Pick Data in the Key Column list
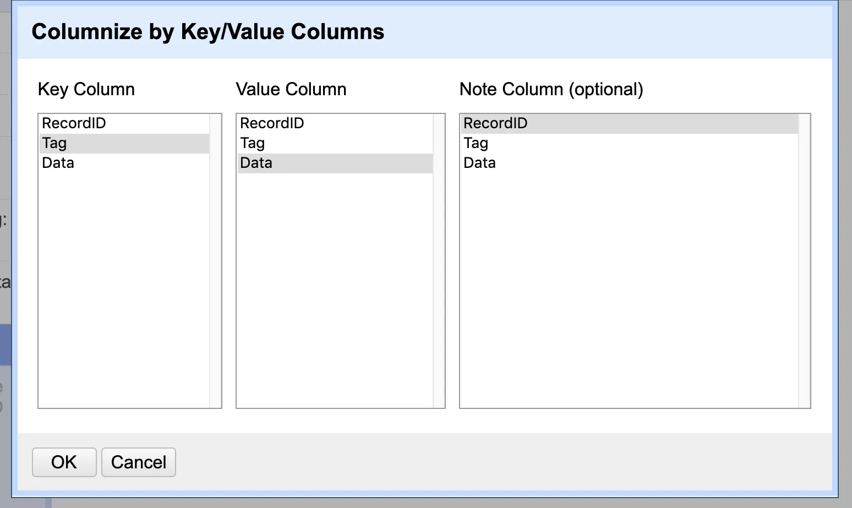 click(x=58, y=163)
